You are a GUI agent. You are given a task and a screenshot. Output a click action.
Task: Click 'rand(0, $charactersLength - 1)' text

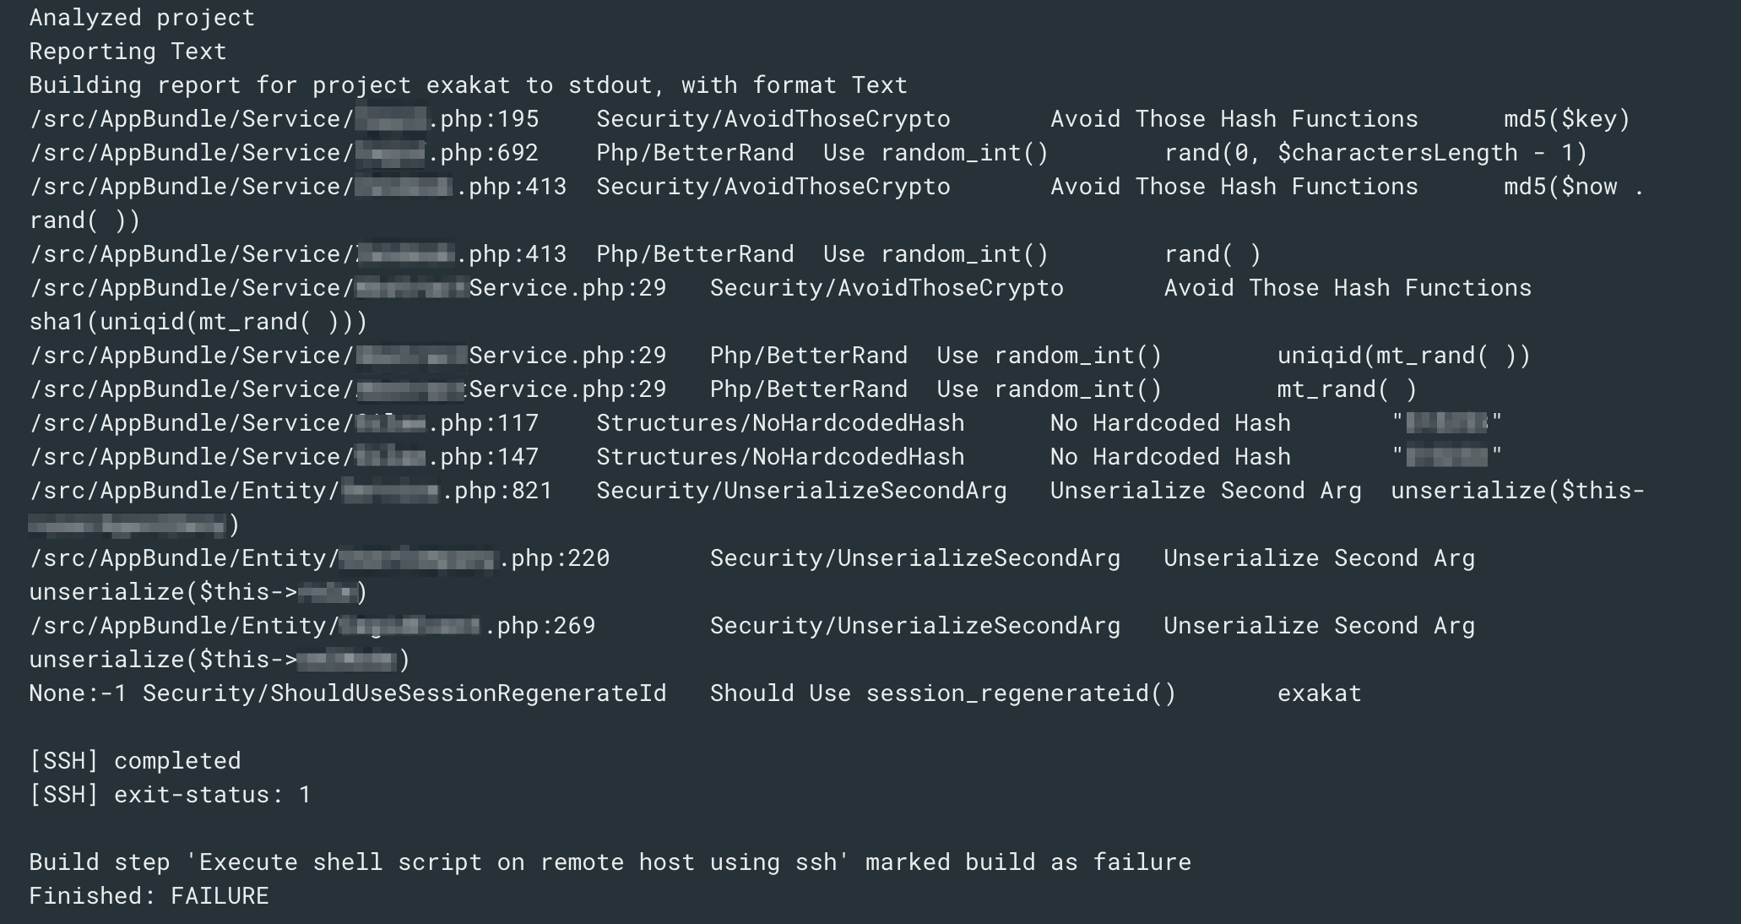tap(1375, 153)
